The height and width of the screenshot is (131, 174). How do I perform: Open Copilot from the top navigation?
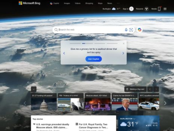(55, 3)
